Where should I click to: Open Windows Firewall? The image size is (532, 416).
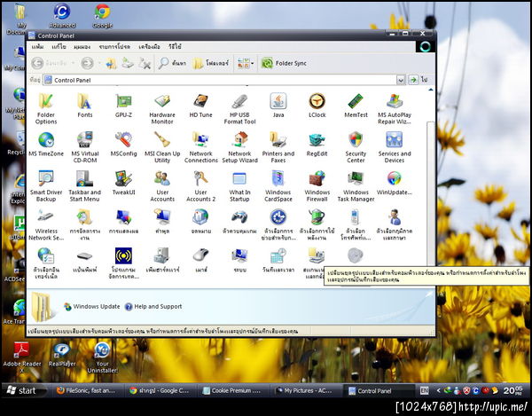pyautogui.click(x=317, y=186)
